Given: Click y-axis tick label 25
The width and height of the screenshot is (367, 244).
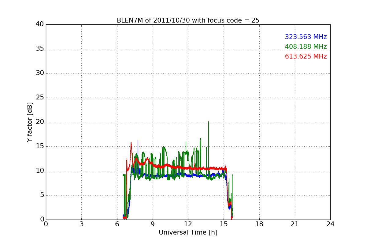Looking at the screenshot, I should coord(40,98).
